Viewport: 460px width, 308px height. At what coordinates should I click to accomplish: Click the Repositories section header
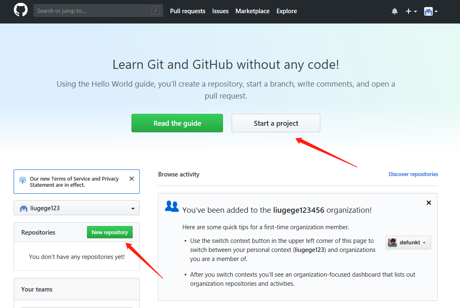[38, 232]
